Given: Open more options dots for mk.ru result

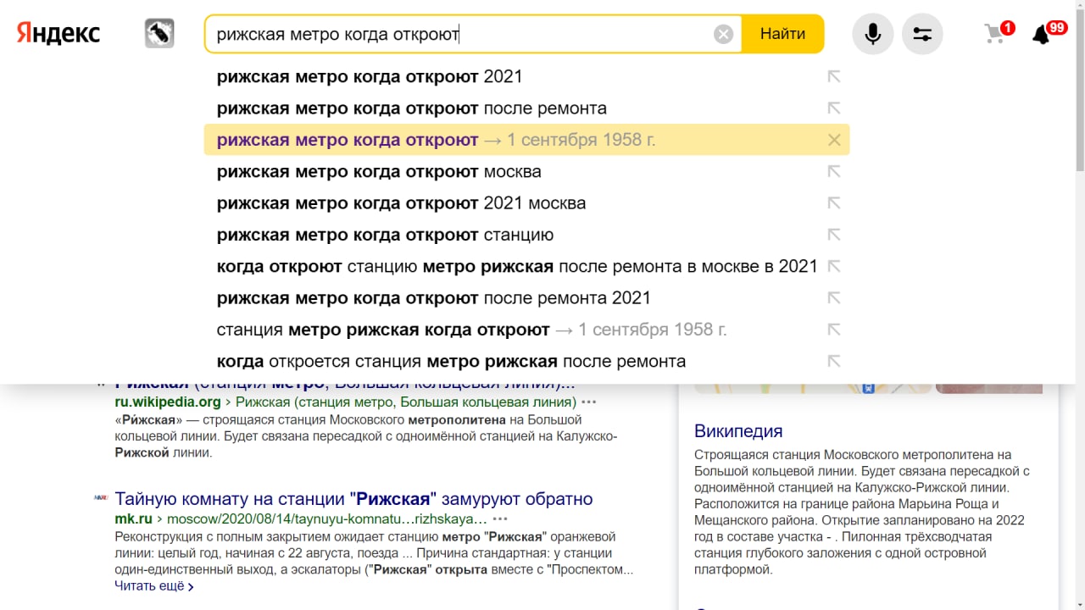Looking at the screenshot, I should click(x=500, y=518).
